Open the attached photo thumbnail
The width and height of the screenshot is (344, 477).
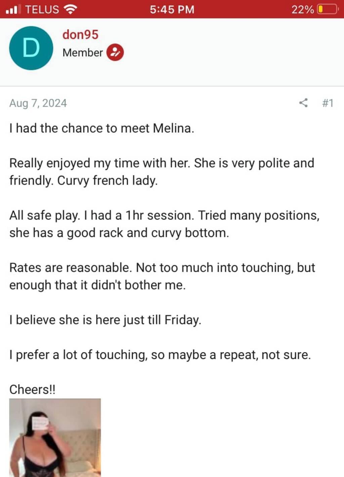55,437
